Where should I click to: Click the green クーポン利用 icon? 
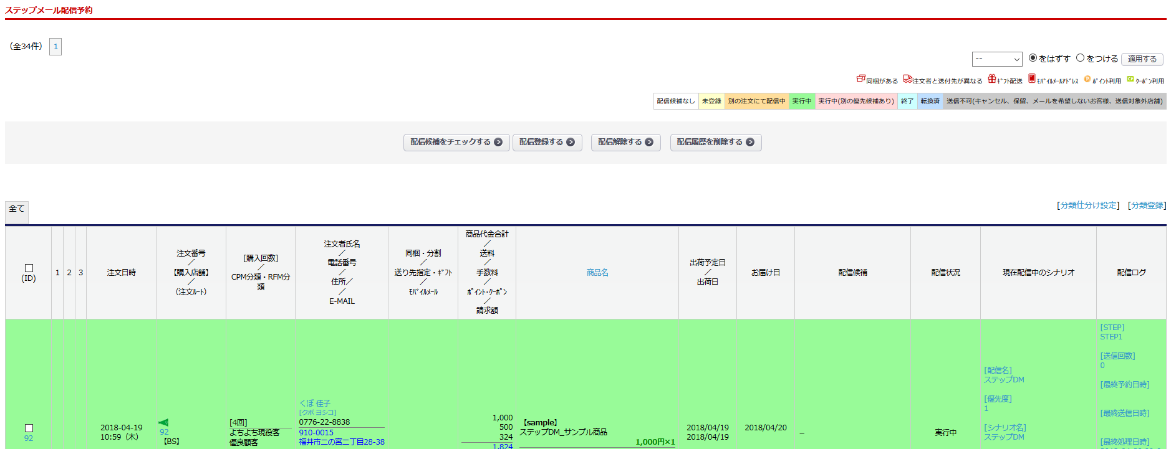click(x=1130, y=79)
